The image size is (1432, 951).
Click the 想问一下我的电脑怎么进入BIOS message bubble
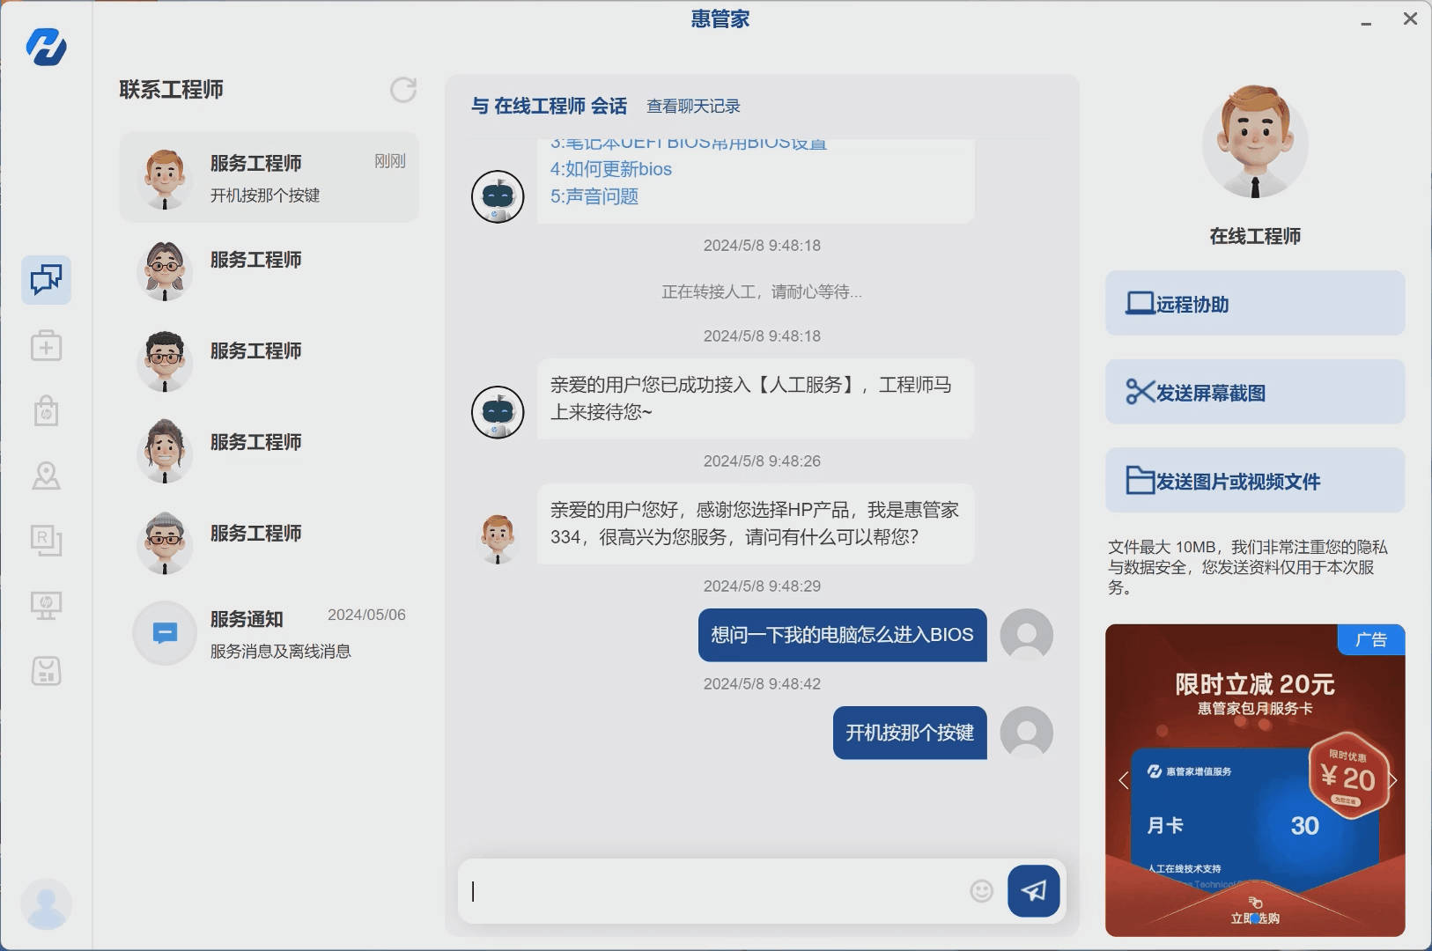point(842,635)
